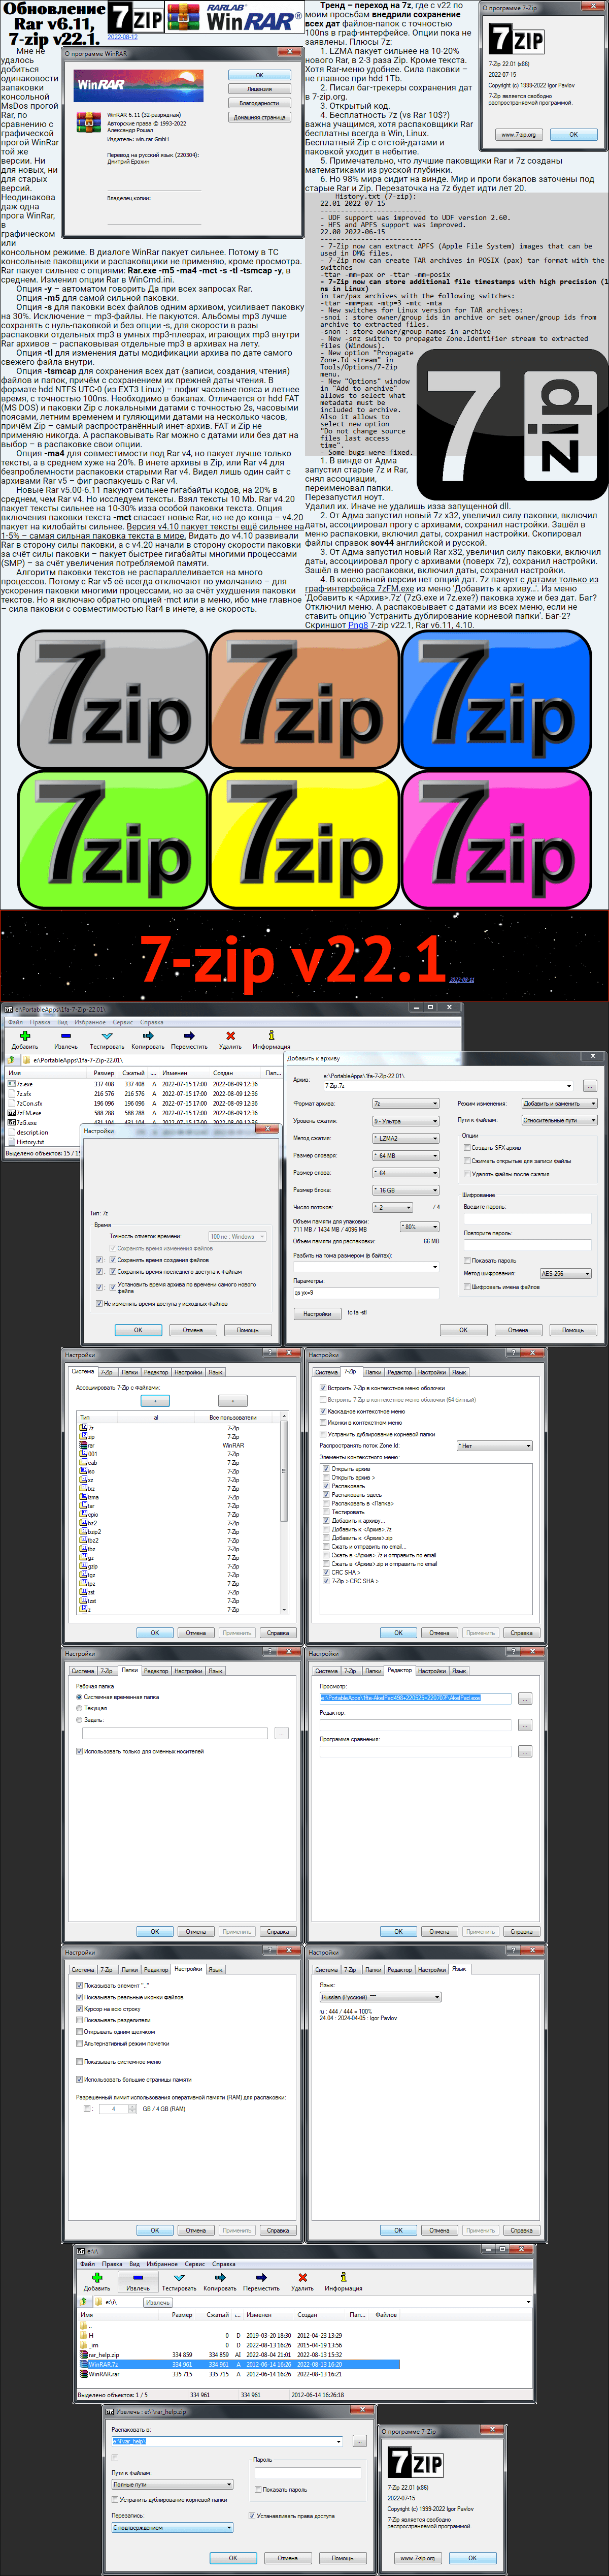This screenshot has height=2576, width=609.
Task: Toggle Использовать большие страницы памяти checkbox
Action: click(80, 2079)
